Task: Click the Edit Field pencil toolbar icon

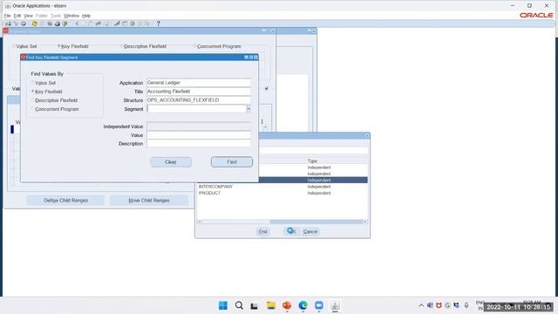Action: [117, 24]
